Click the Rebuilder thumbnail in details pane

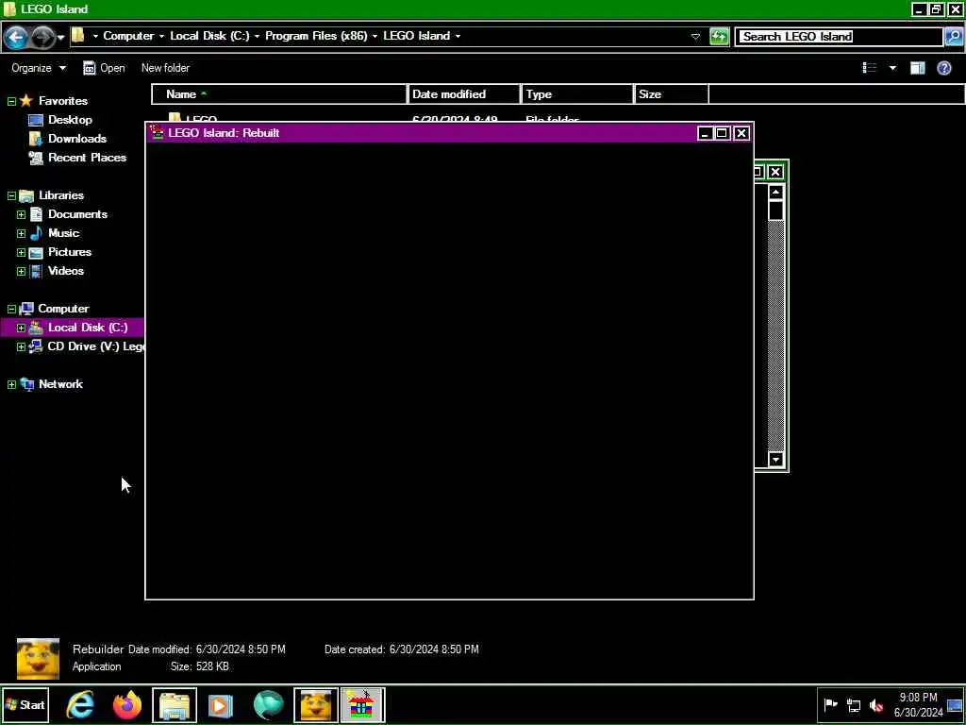point(38,658)
